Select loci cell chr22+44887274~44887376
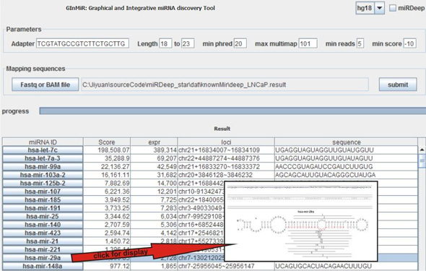The image size is (426, 271). (x=226, y=158)
